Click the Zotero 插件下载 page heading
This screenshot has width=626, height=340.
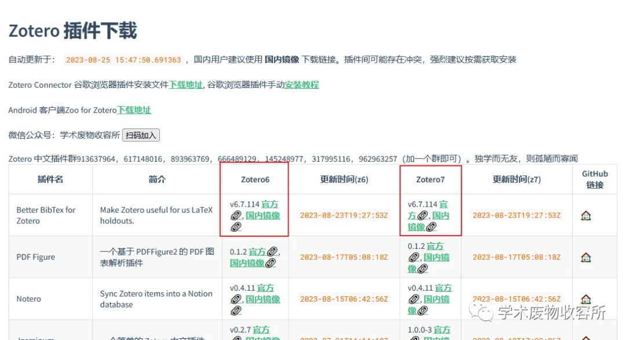[x=72, y=31]
